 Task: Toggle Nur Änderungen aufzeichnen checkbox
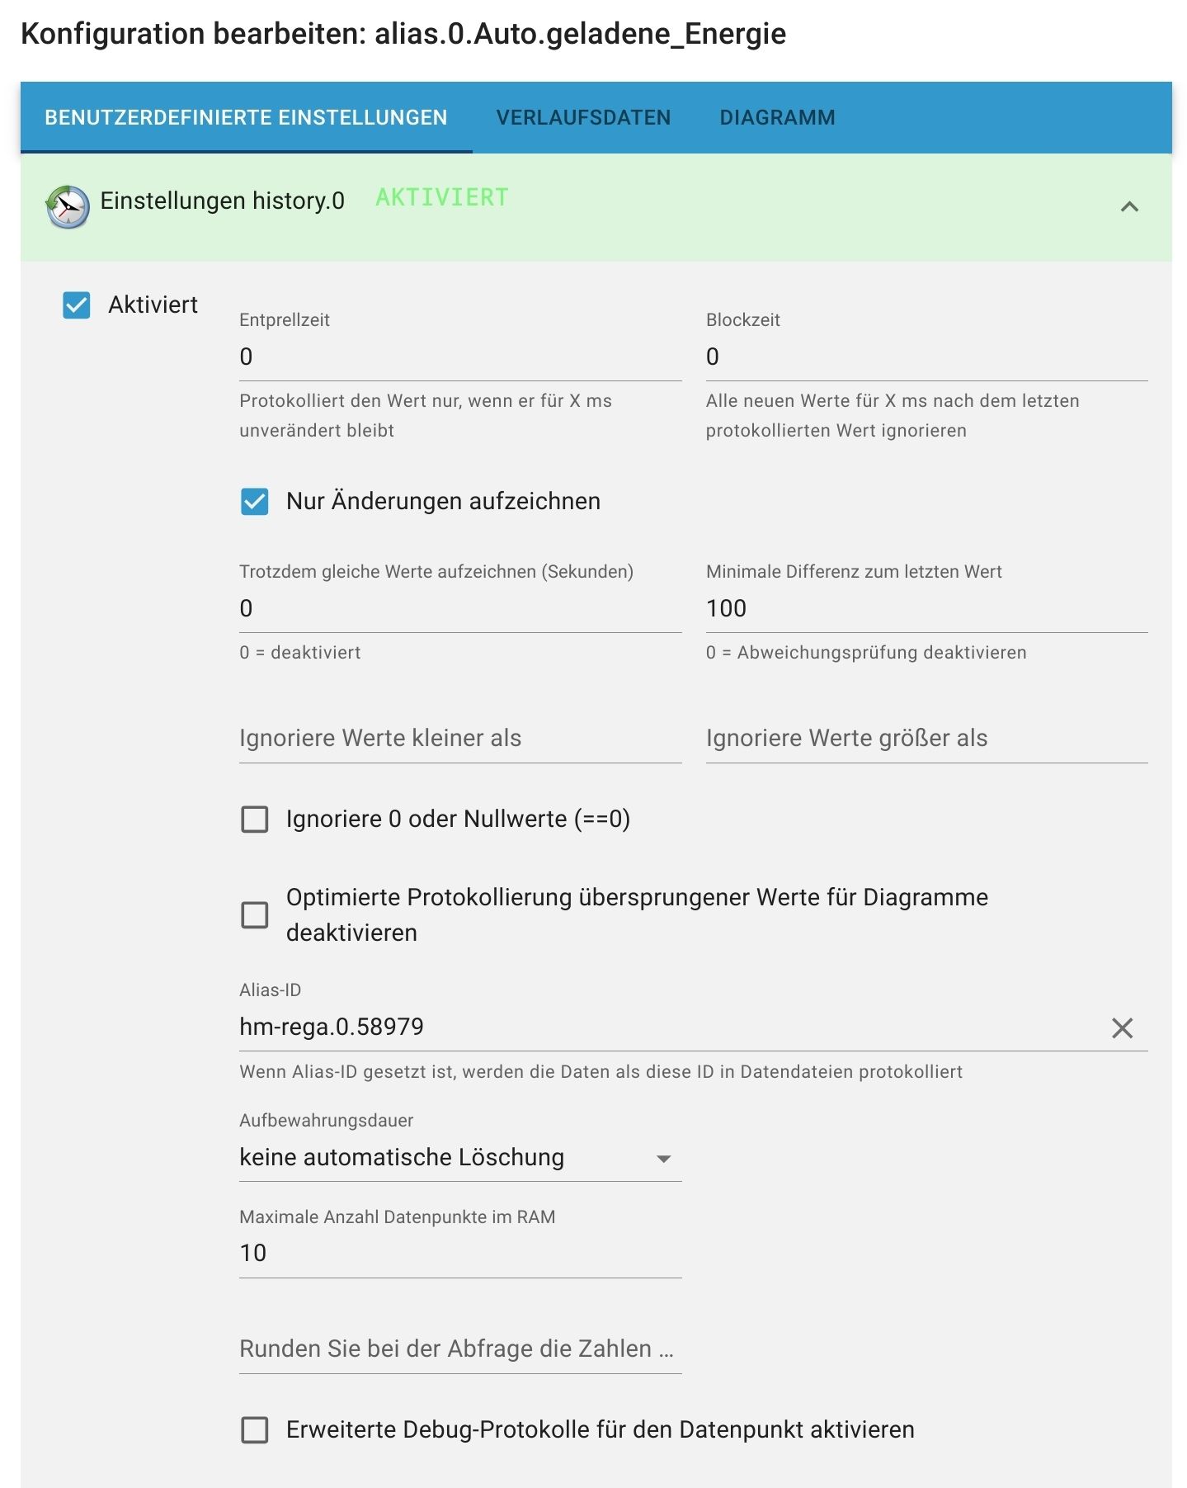pos(255,502)
